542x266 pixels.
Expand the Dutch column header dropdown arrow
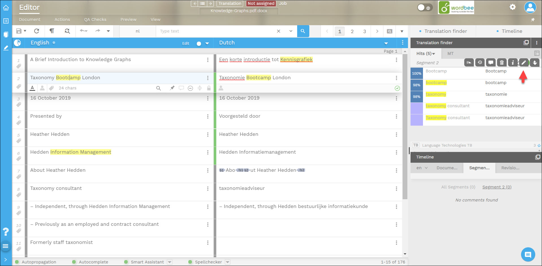coord(386,43)
